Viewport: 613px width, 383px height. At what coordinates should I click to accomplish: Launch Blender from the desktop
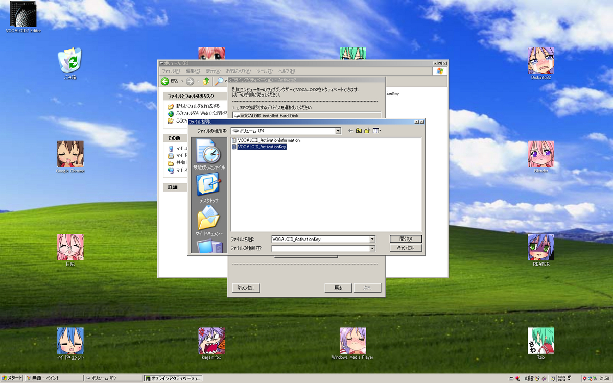pyautogui.click(x=541, y=157)
